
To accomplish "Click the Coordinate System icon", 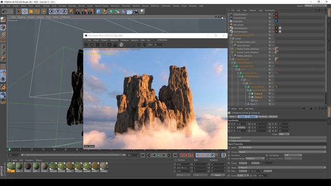I will (70, 11).
